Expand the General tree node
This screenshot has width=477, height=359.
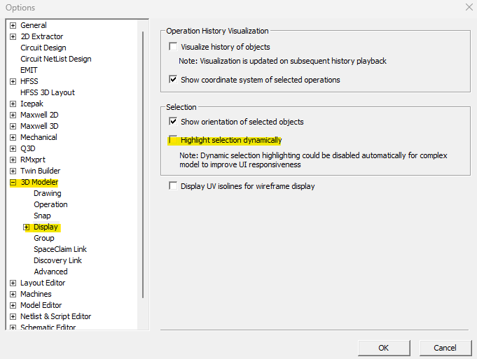(x=13, y=26)
